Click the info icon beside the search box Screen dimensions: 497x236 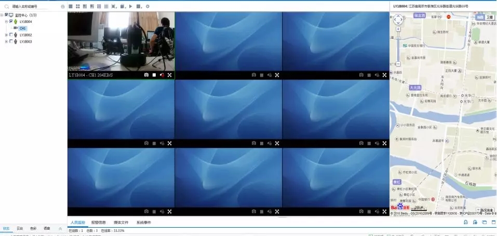coord(63,6)
